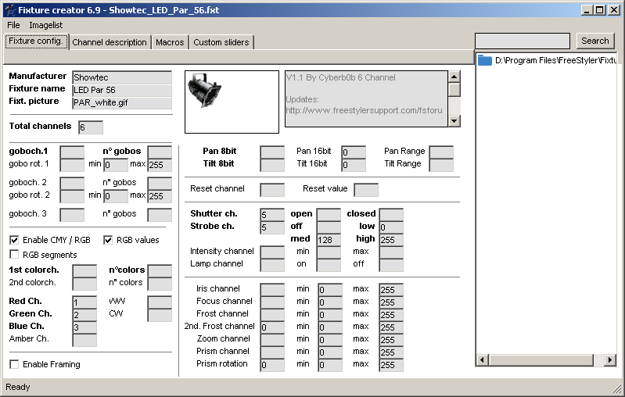Click the Search button

coord(595,41)
